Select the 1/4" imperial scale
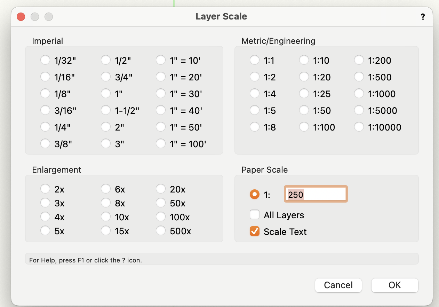439x307 pixels. pos(45,127)
